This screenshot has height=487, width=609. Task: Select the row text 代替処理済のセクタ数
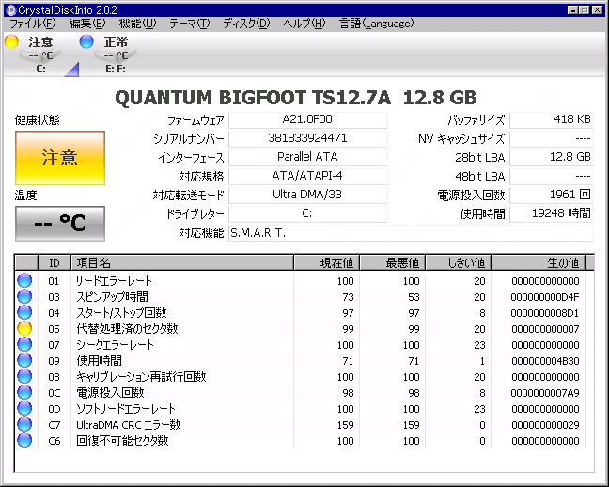click(x=127, y=329)
